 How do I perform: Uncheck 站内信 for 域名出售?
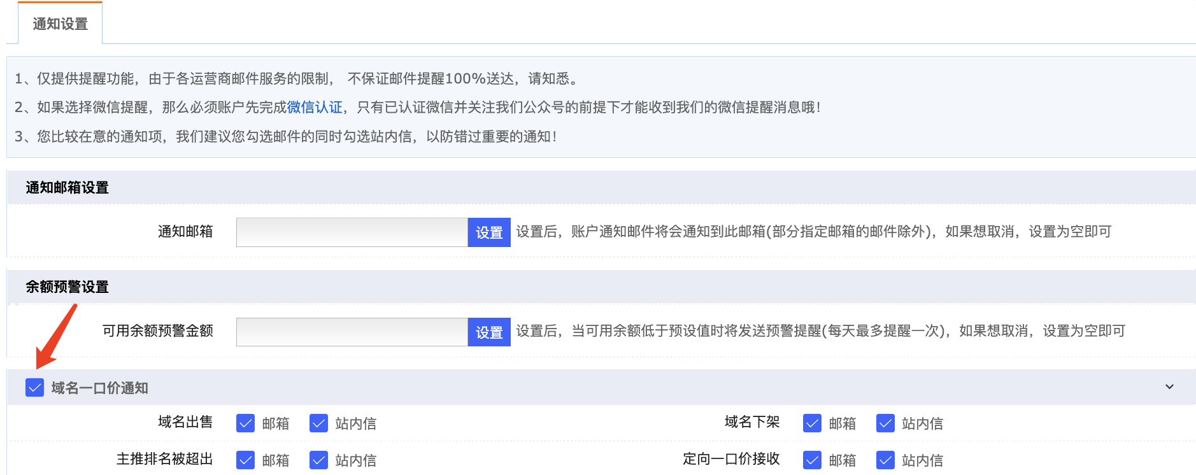click(x=318, y=423)
